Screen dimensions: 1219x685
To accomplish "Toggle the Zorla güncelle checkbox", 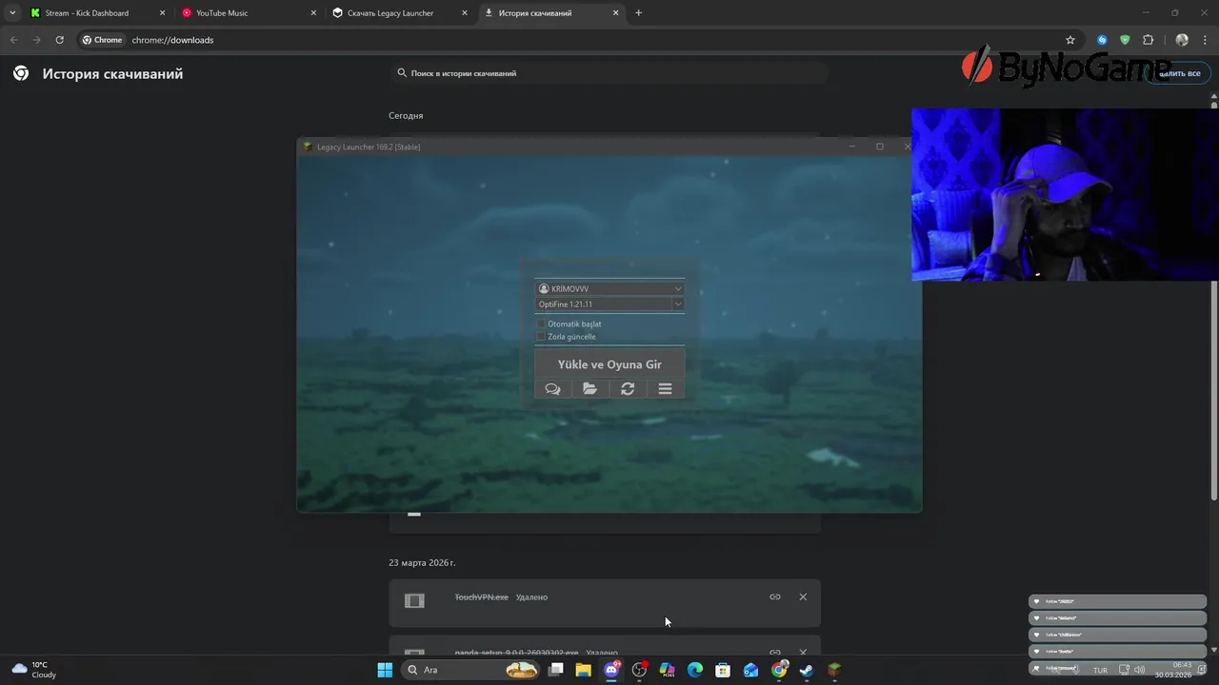I will point(542,336).
